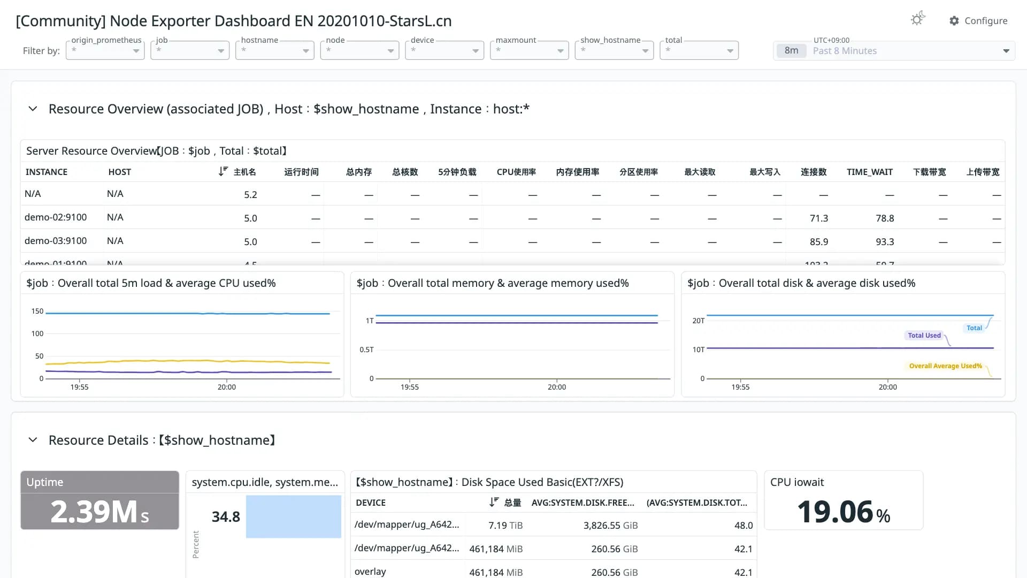This screenshot has height=578, width=1027.
Task: Open the show_hostname filter dropdown
Action: pyautogui.click(x=615, y=50)
